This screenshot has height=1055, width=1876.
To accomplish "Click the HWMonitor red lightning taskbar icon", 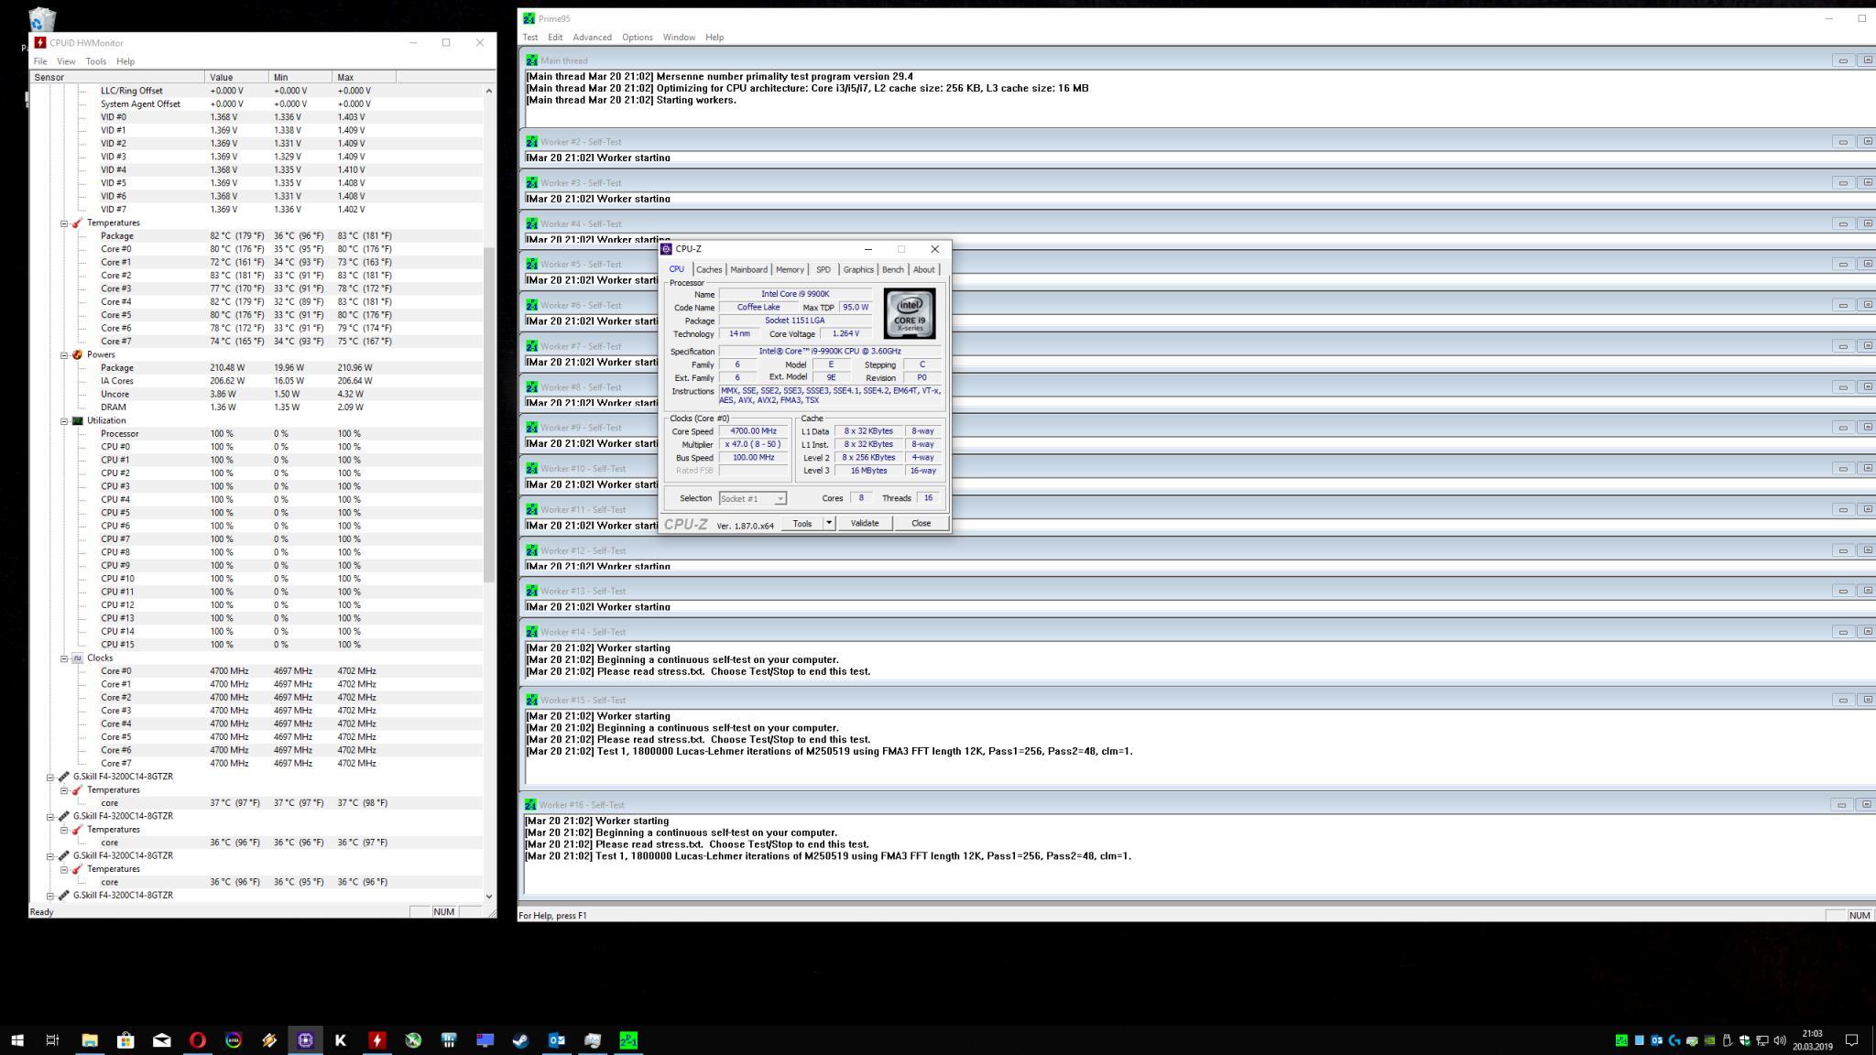I will [x=376, y=1040].
